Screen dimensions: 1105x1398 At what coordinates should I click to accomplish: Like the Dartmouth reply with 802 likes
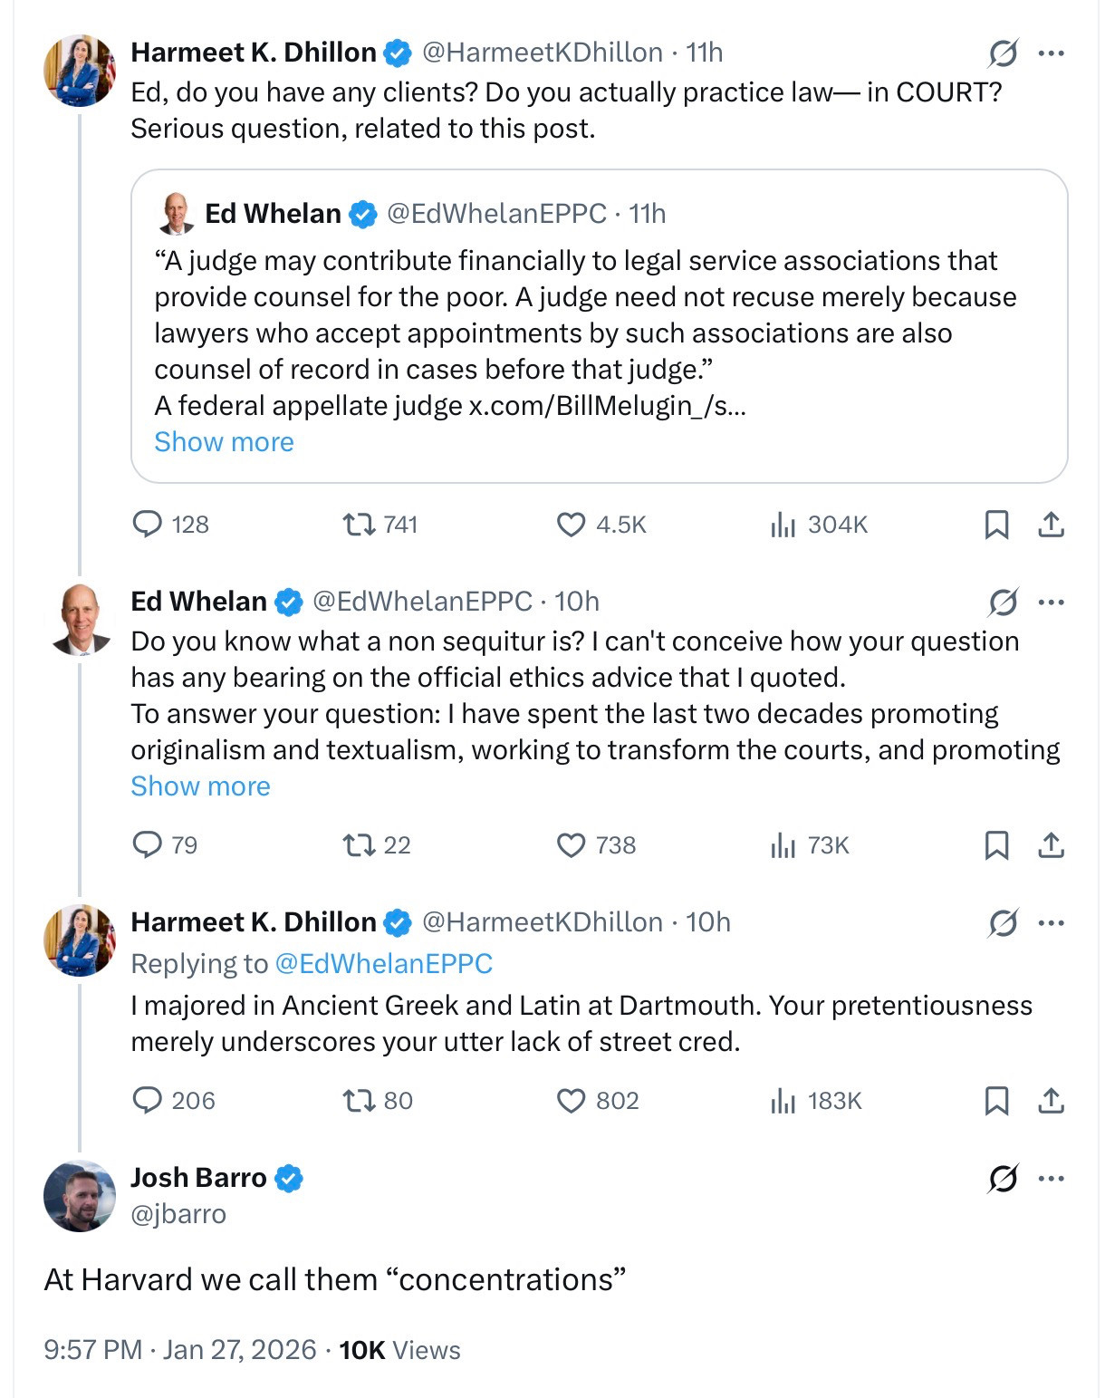[571, 1101]
